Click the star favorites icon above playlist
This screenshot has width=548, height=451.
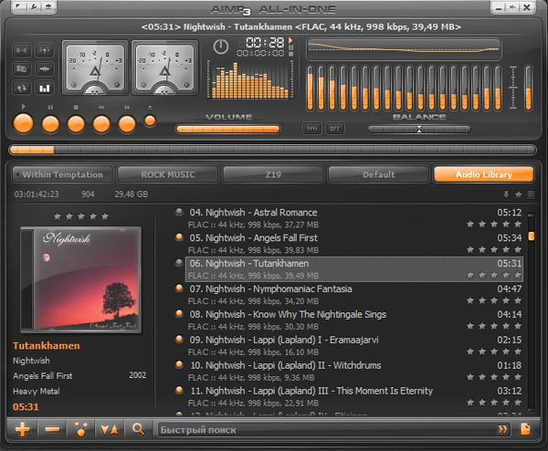click(519, 194)
